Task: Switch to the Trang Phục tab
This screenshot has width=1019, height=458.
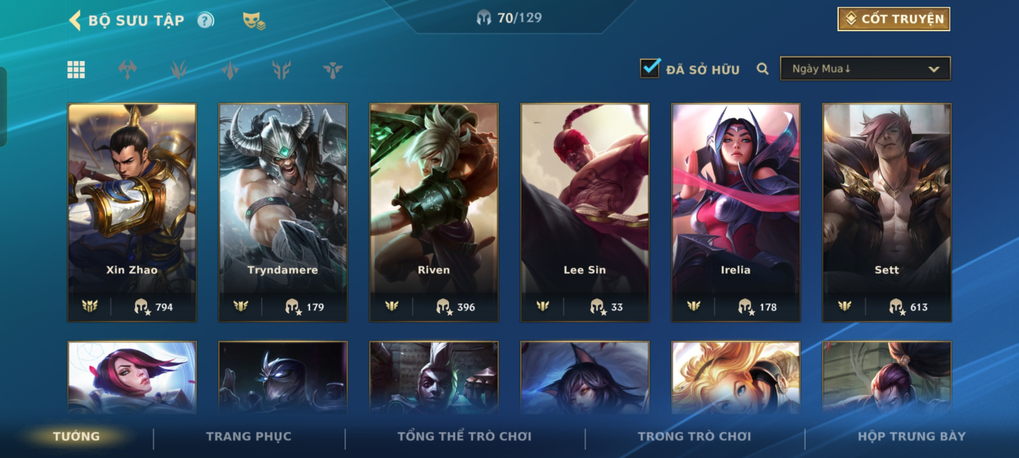Action: 249,436
